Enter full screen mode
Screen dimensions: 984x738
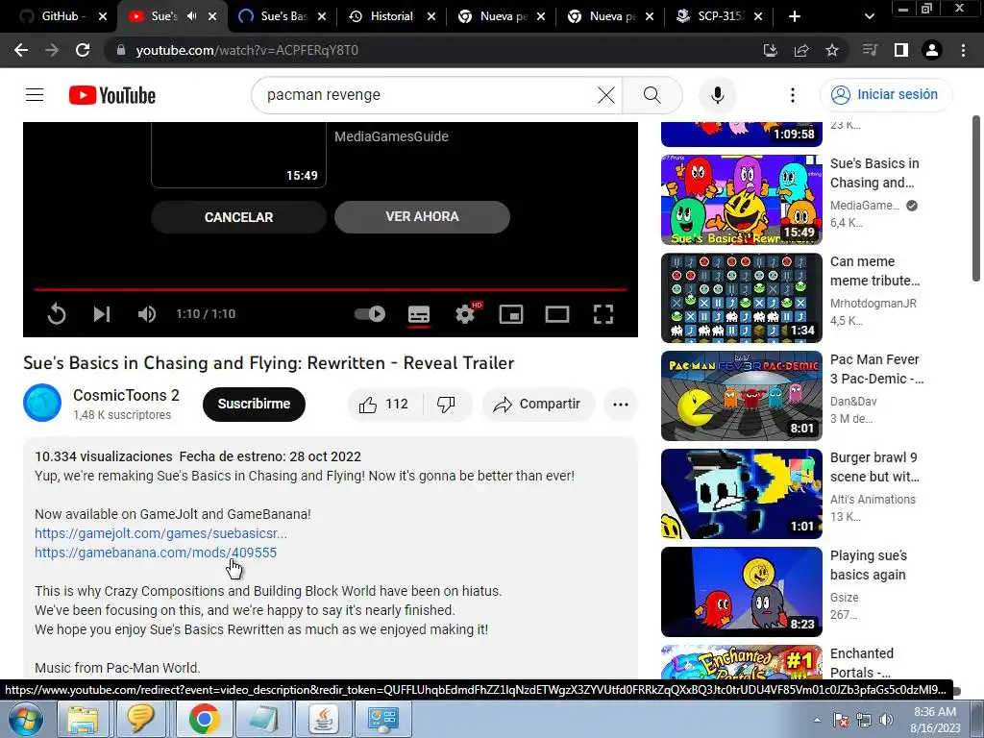coord(603,314)
